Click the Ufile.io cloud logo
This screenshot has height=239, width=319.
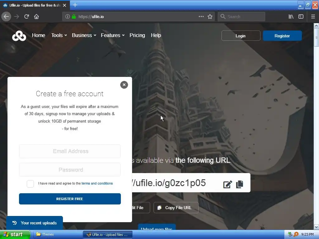(x=19, y=36)
